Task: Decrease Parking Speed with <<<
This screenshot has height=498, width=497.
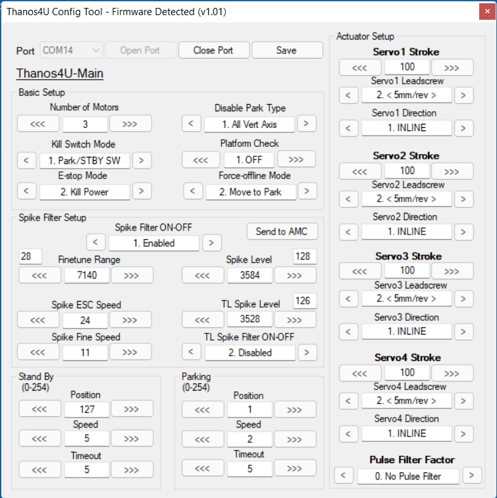Action: point(203,439)
